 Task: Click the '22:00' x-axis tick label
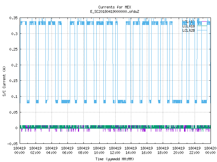click(194, 153)
